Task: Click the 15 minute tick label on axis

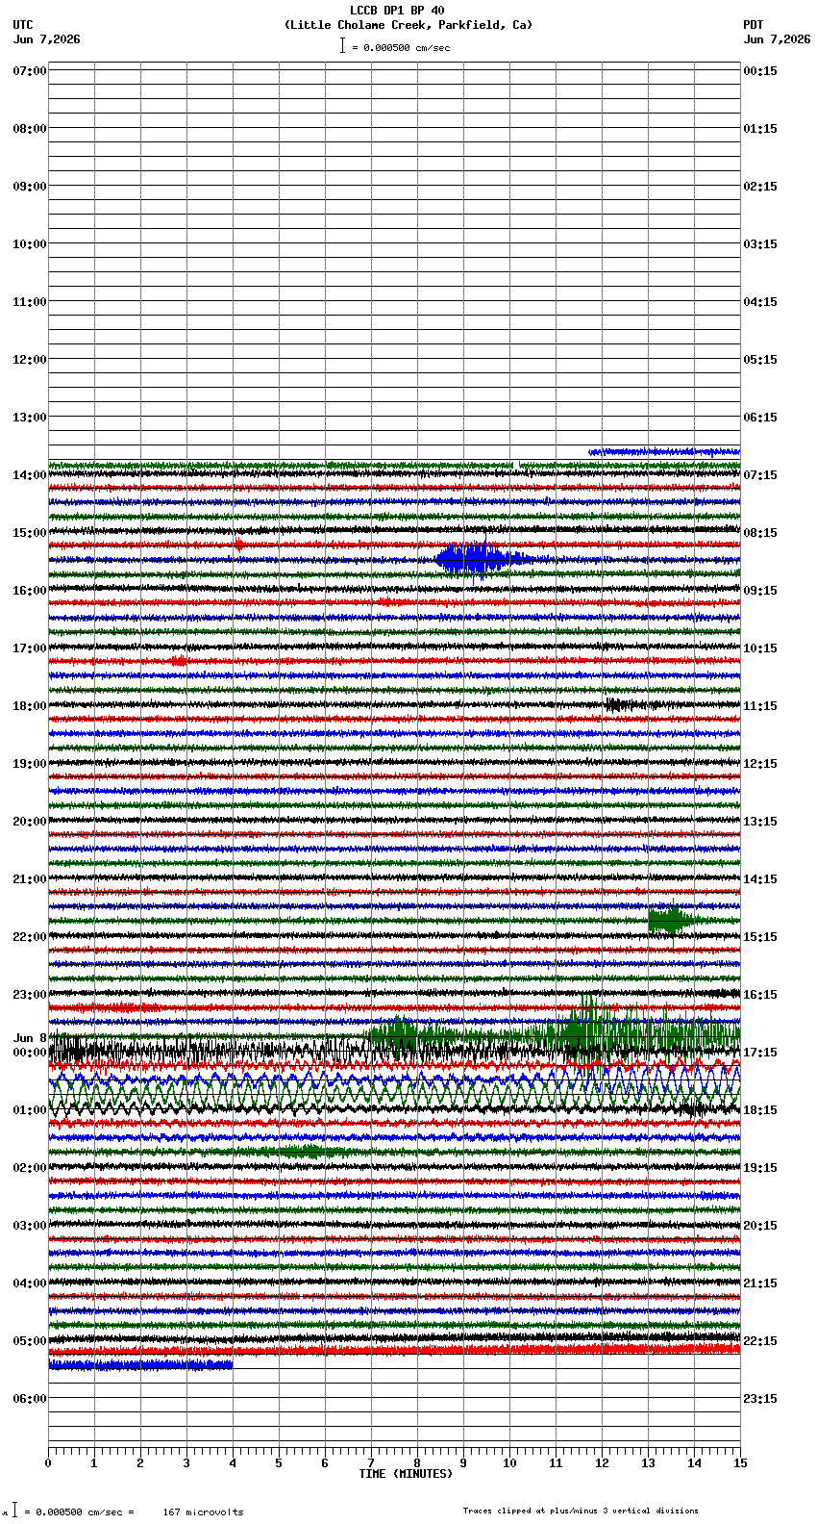Action: point(740,1463)
